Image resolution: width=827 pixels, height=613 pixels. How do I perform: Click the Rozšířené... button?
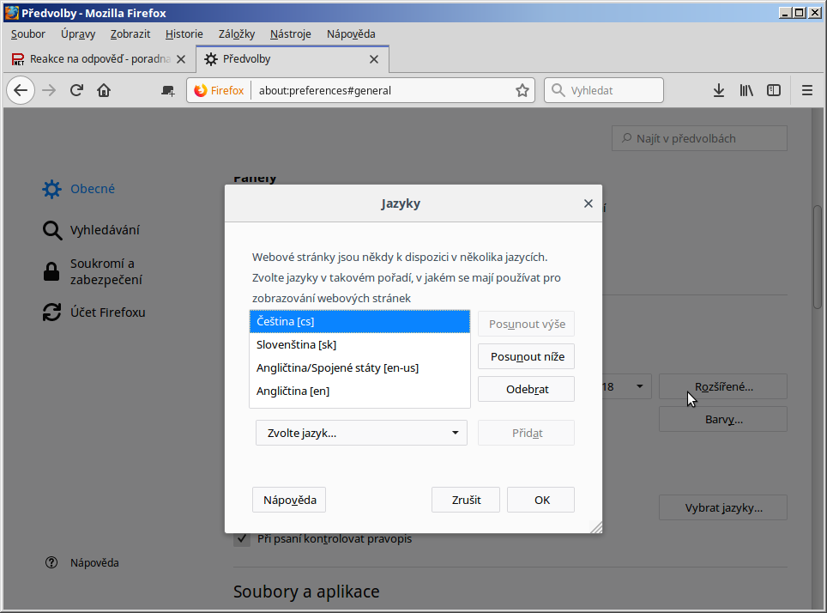coord(723,386)
